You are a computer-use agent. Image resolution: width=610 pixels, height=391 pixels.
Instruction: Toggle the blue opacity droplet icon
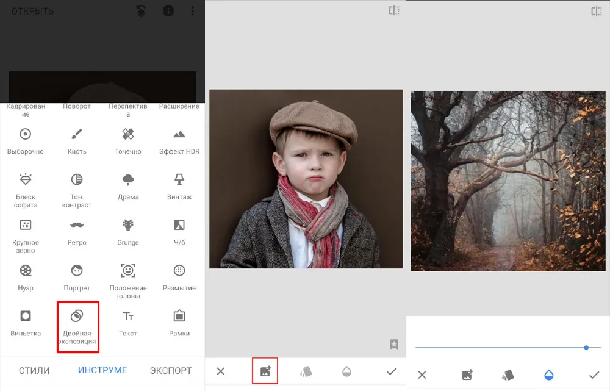(x=548, y=375)
